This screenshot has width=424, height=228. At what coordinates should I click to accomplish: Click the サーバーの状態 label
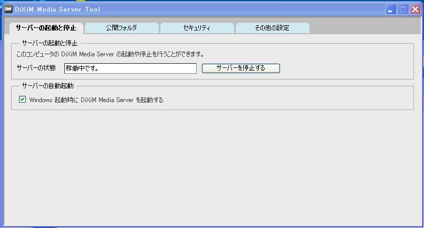[x=36, y=67]
